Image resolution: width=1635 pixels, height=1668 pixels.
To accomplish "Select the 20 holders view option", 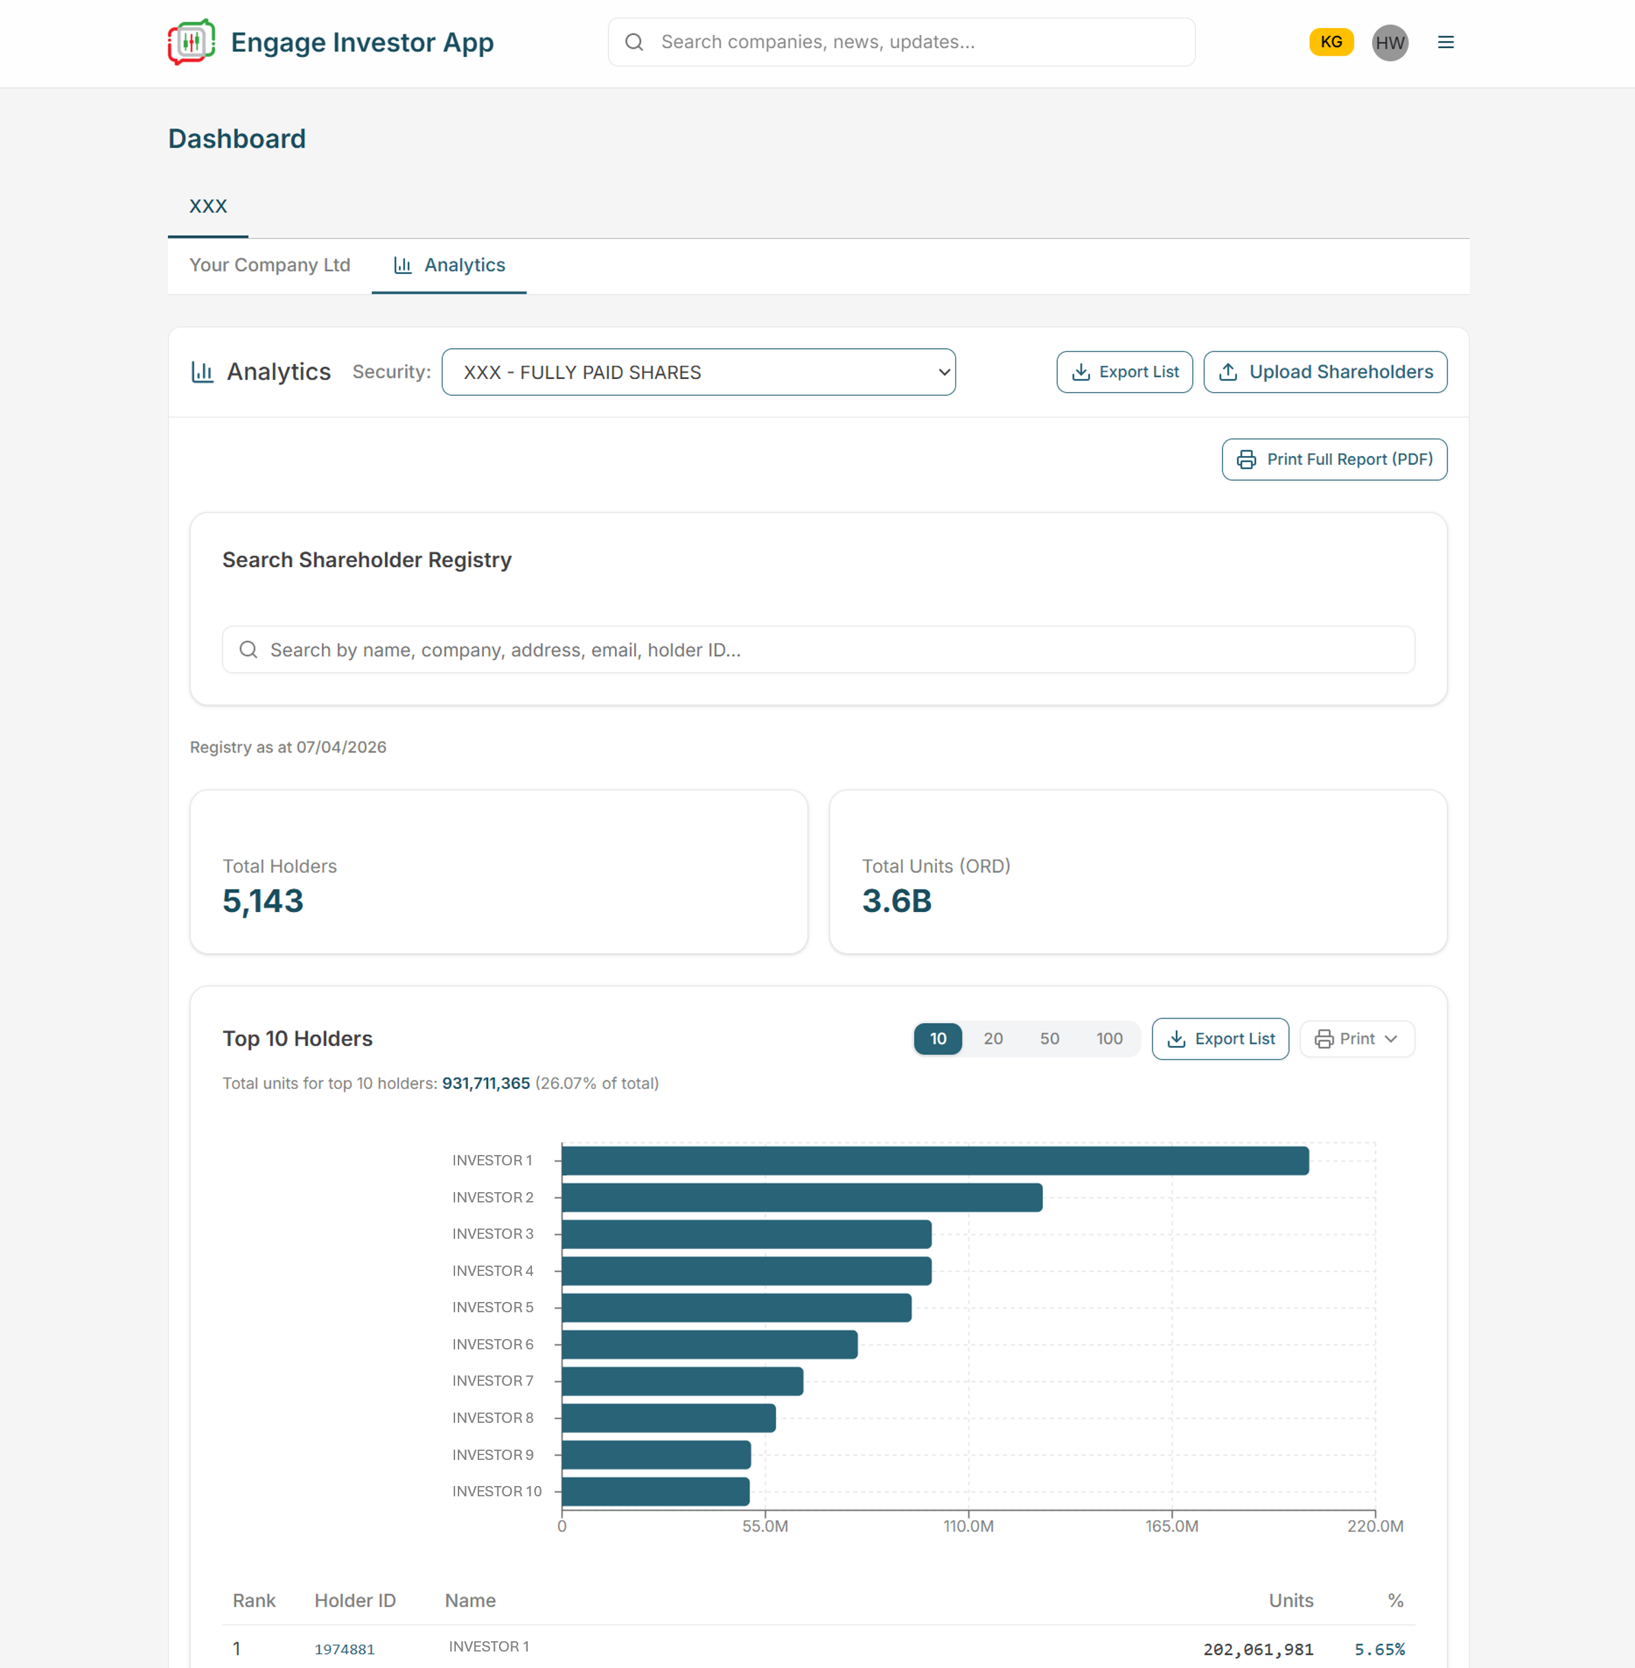I will click(993, 1038).
